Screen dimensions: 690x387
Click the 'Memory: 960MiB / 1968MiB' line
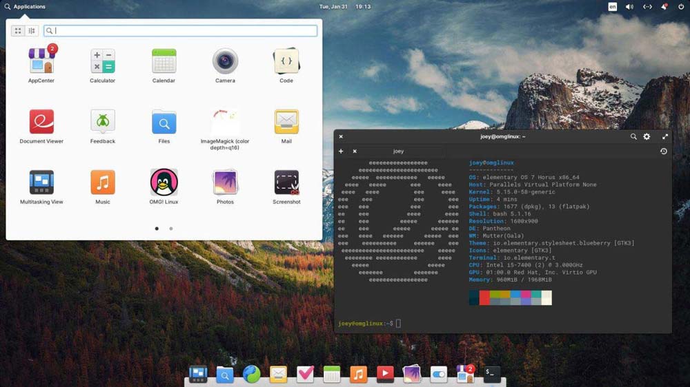click(x=510, y=280)
